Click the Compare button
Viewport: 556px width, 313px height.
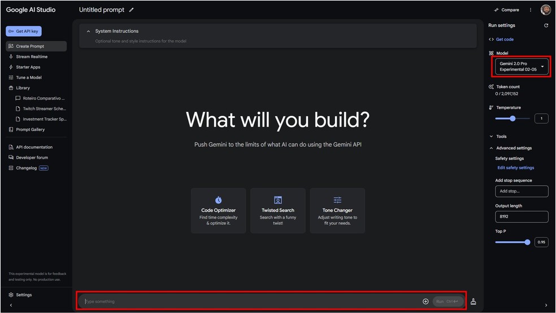pyautogui.click(x=506, y=10)
